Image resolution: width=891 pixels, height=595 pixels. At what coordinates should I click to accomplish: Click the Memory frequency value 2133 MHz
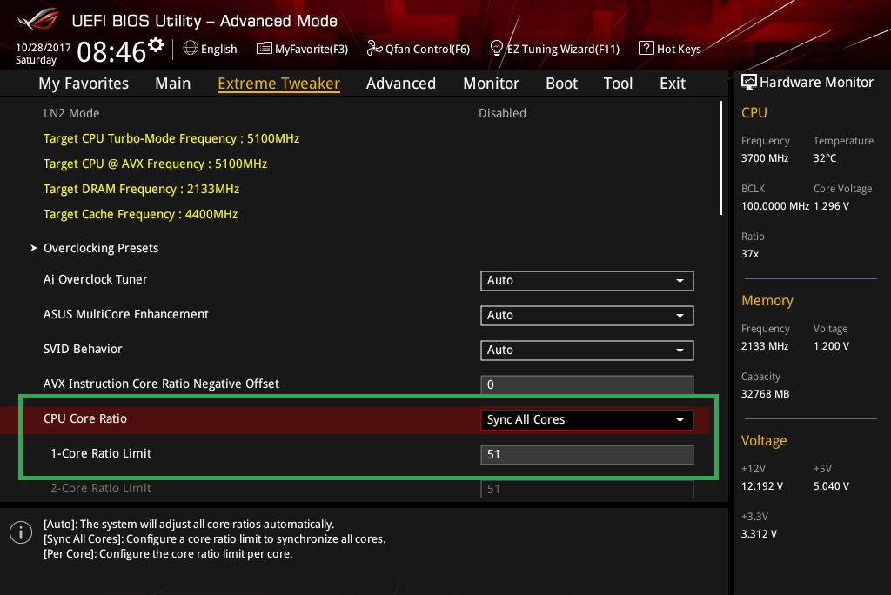pyautogui.click(x=765, y=346)
